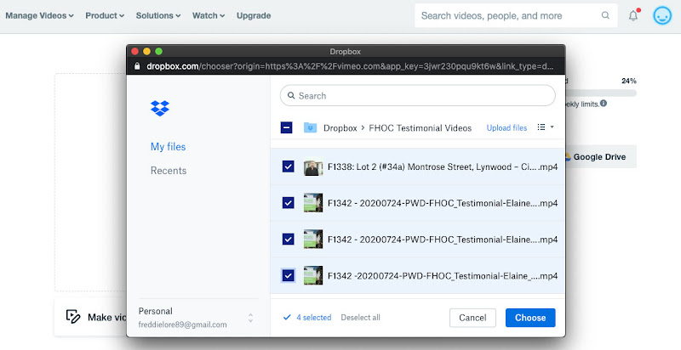
Task: Click the Make video button
Action: (x=91, y=317)
